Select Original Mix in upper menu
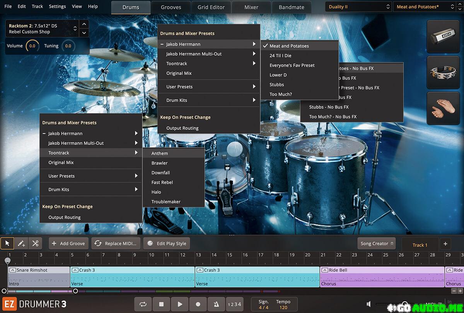464x313 pixels. [209, 73]
